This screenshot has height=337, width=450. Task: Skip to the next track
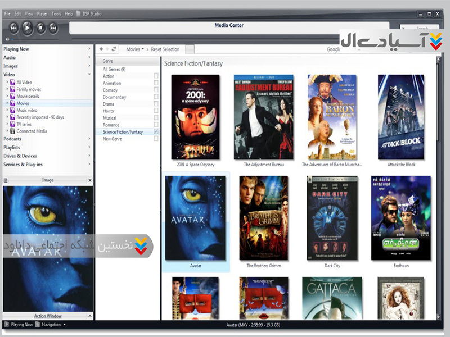53,27
